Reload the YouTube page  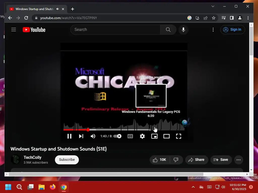26,18
